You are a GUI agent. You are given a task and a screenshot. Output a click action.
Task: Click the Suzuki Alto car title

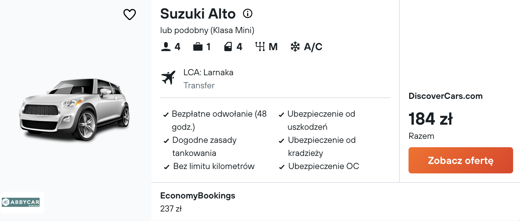click(198, 14)
